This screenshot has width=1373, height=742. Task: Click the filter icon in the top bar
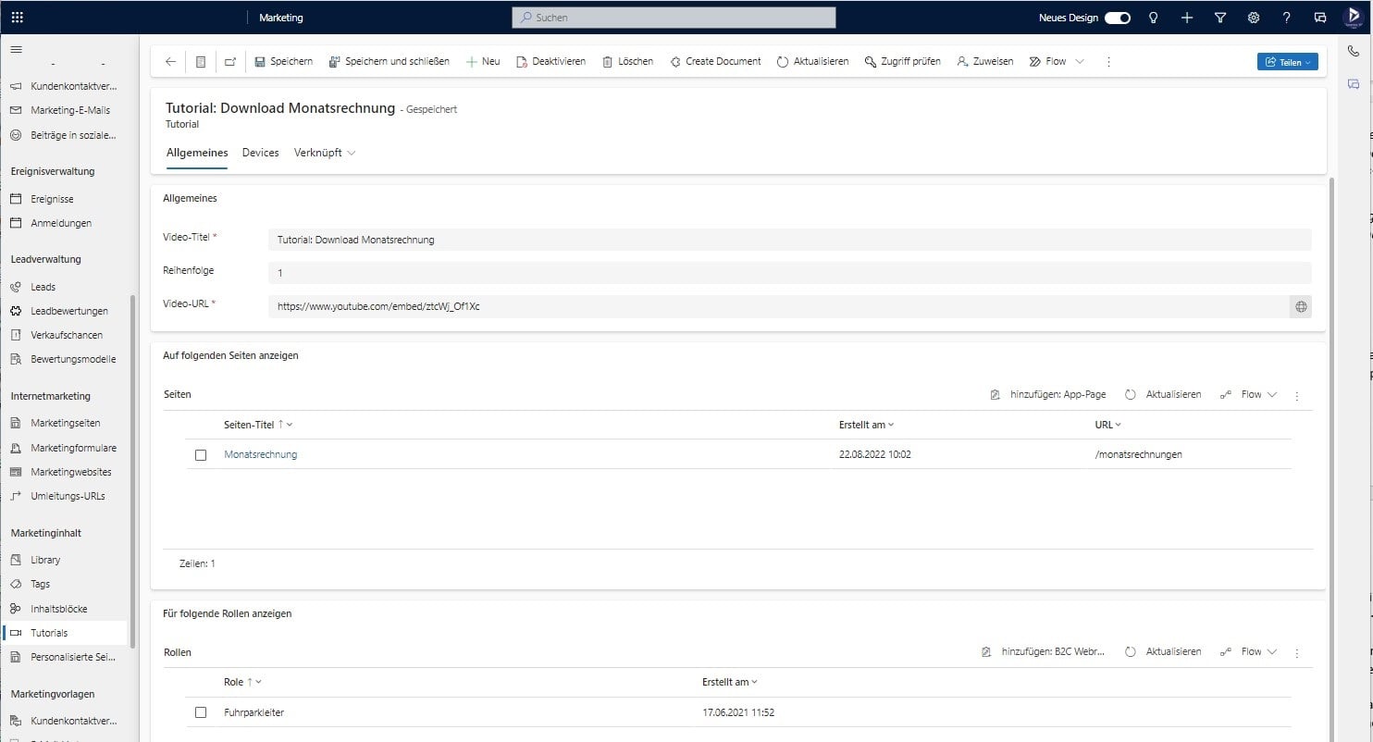point(1219,17)
